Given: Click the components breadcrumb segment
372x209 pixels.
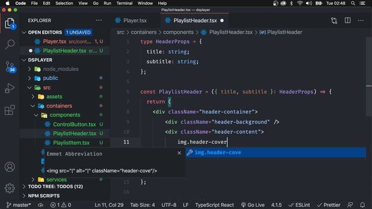Looking at the screenshot, I should 178,33.
